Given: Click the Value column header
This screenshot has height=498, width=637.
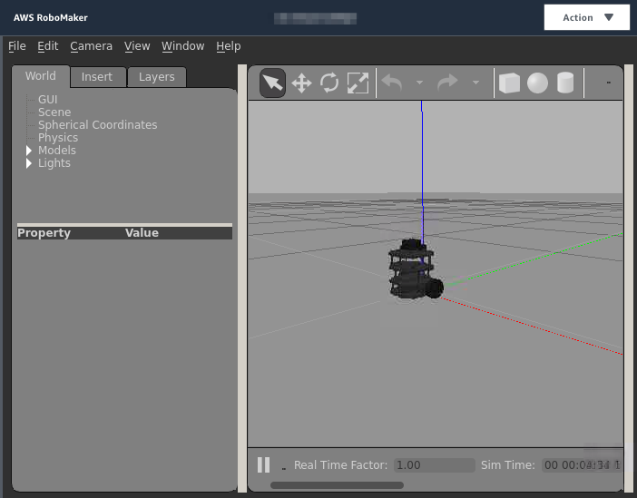Looking at the screenshot, I should 142,233.
